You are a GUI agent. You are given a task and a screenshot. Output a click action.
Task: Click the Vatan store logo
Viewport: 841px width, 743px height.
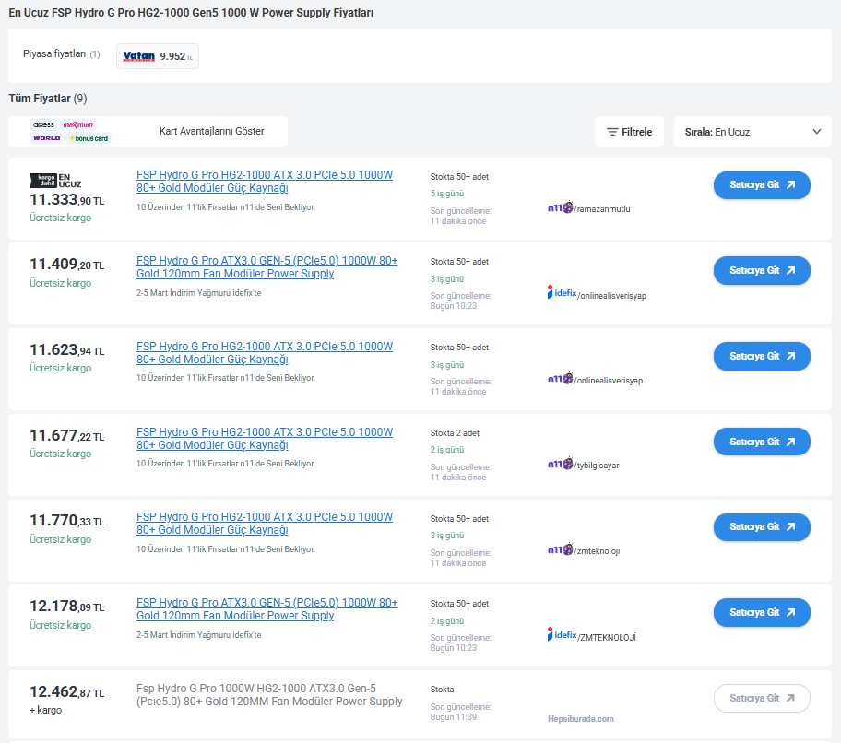point(139,56)
